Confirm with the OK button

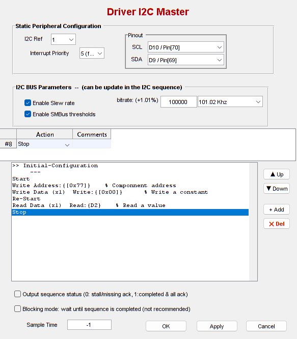click(x=166, y=326)
